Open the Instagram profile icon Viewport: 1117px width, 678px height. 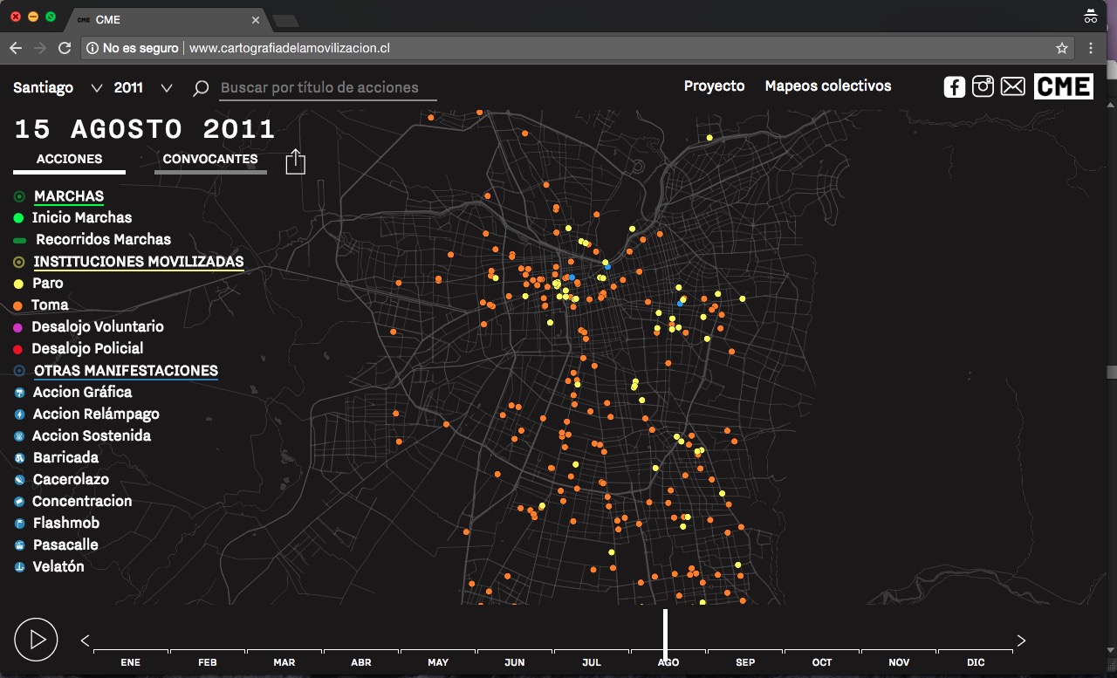pyautogui.click(x=983, y=86)
